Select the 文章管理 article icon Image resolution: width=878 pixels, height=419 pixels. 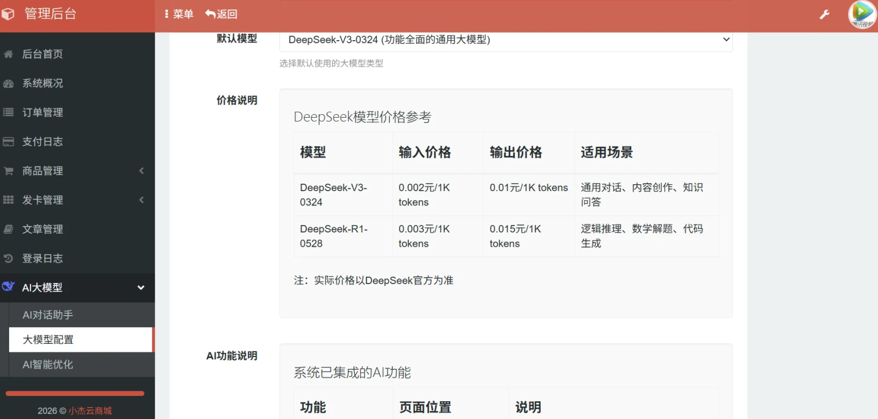tap(7, 228)
